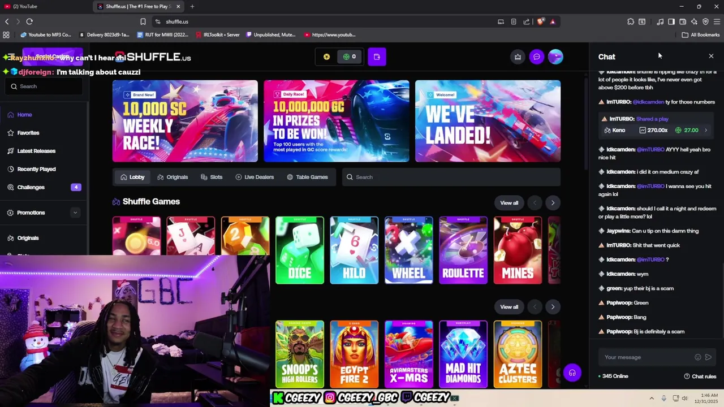Image resolution: width=724 pixels, height=407 pixels.
Task: Go back in second game row with left arrow
Action: (535, 307)
